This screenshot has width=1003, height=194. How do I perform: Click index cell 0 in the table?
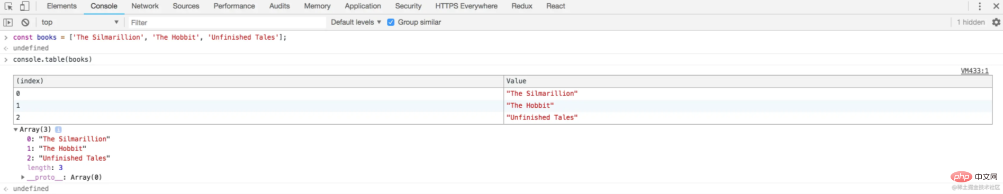coord(258,94)
